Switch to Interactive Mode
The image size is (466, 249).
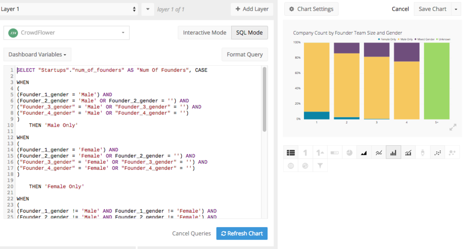[x=205, y=33]
